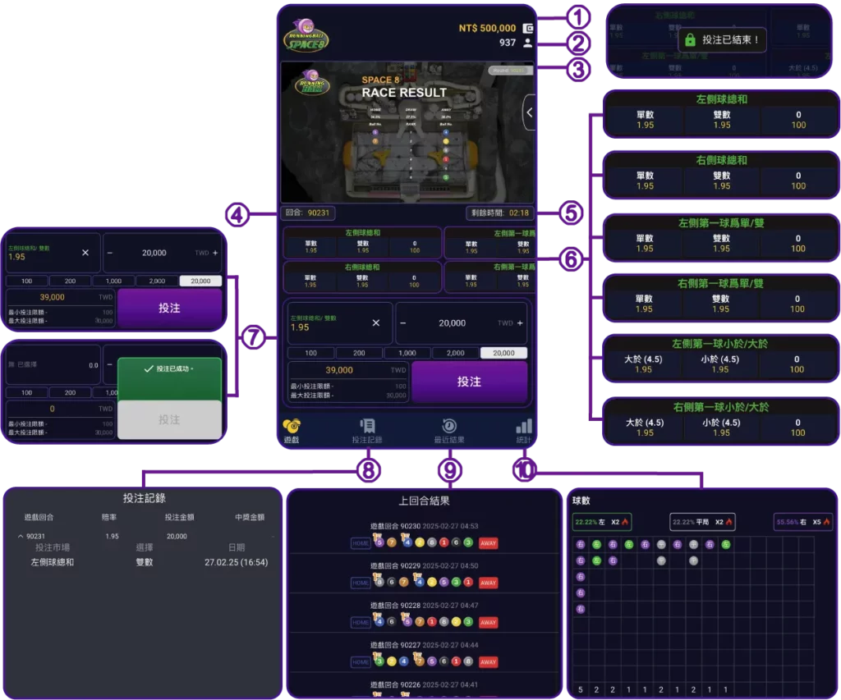Open the 遊戲 coin icon in bottom navigation
Screen dimensions: 841x700
292,426
